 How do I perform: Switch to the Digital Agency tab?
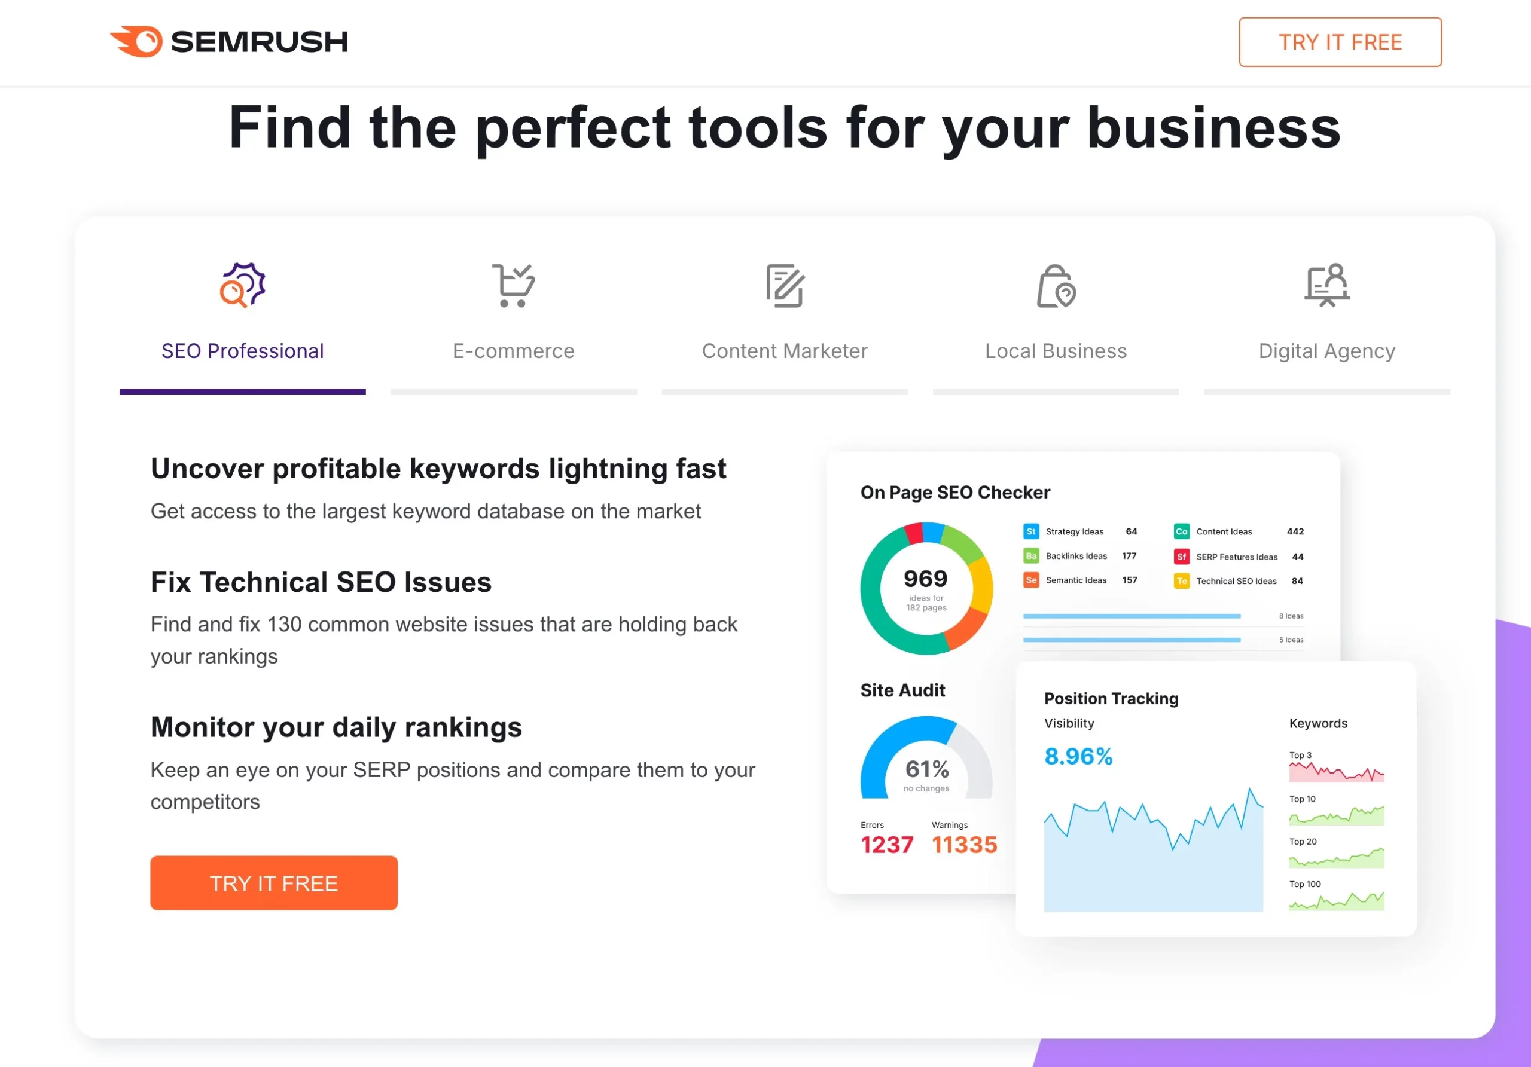1326,351
